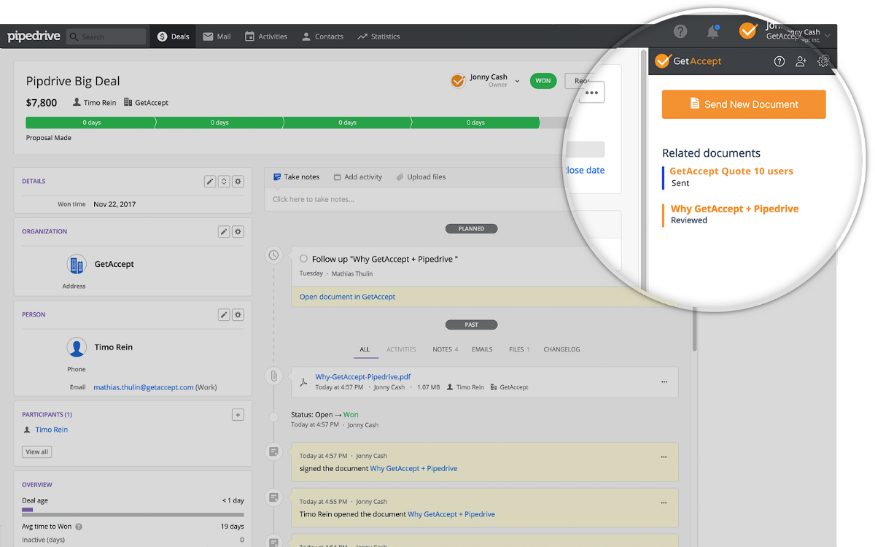Viewport: 875px width, 547px height.
Task: Open Mail from the top navigation
Action: (x=216, y=36)
